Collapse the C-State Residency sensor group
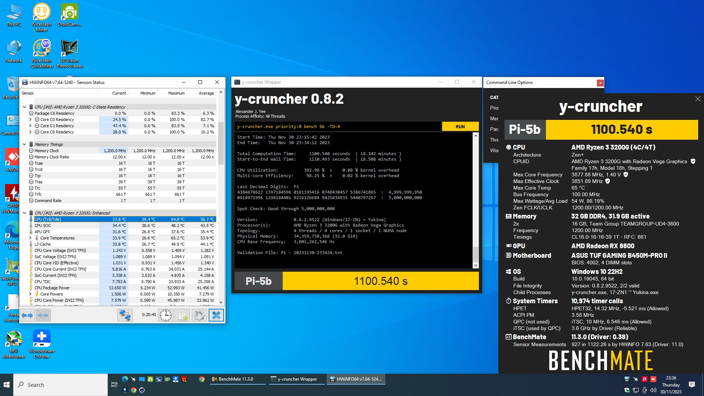Image resolution: width=704 pixels, height=396 pixels. coord(25,107)
